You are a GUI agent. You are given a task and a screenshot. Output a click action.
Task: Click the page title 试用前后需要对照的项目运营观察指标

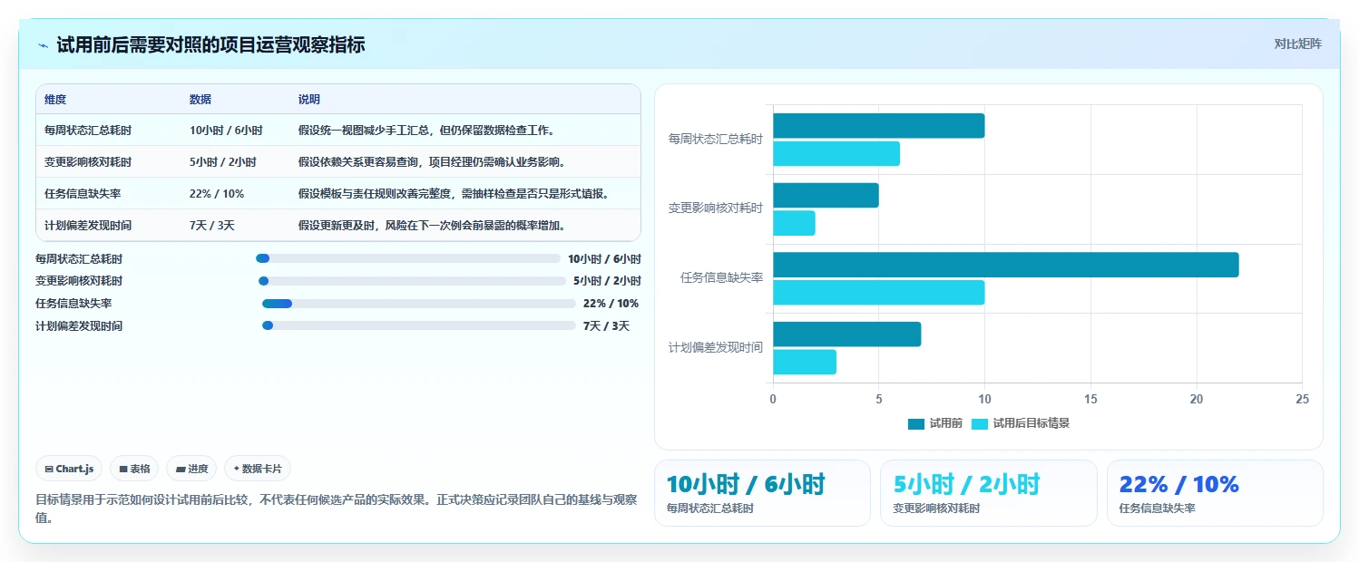pyautogui.click(x=210, y=45)
